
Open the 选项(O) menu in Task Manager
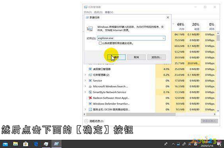point(98,12)
